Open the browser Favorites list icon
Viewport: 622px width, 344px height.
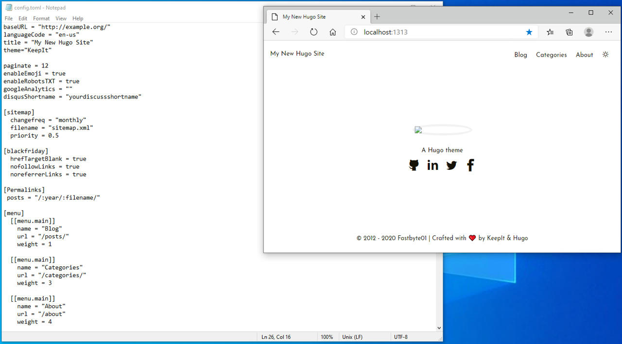pos(550,32)
